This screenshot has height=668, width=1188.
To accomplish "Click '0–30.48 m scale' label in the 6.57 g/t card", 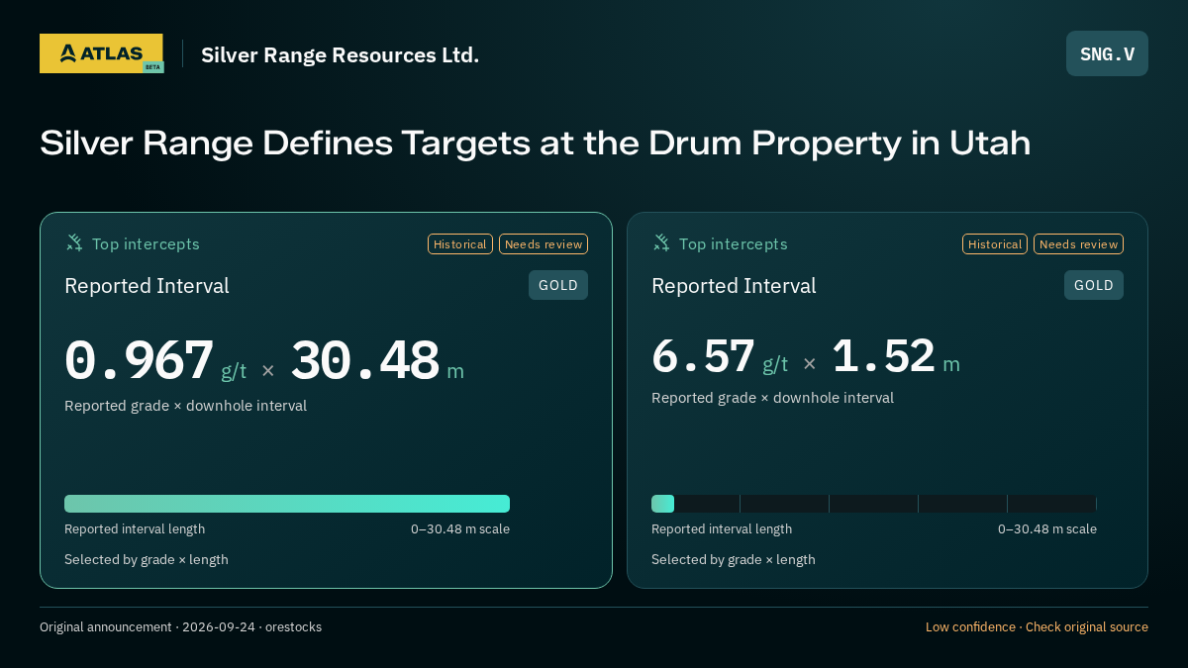I will (1047, 529).
